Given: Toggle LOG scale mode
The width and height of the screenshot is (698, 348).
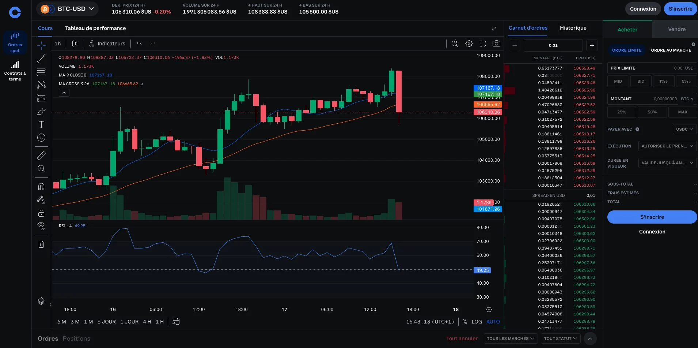Looking at the screenshot, I should coord(477,322).
